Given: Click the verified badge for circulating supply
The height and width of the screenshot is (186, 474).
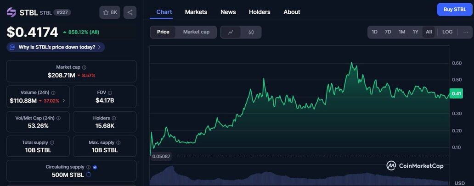Looking at the screenshot, I should pos(95,167).
